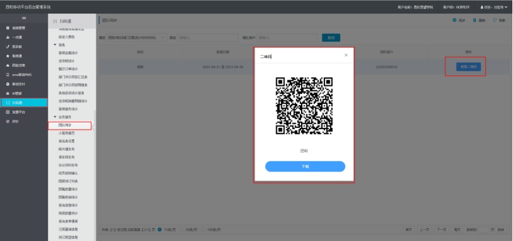Open 客房服务统计 report
Image resolution: width=513 pixels, height=241 pixels.
[x=68, y=109]
